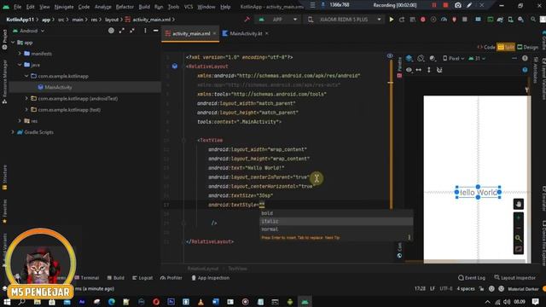This screenshot has width=546, height=307.
Task: Open the Device Manager phone icon in the toolbar
Action: pos(510,20)
